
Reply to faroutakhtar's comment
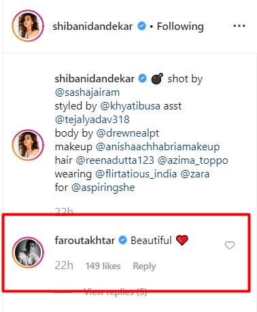tap(144, 266)
